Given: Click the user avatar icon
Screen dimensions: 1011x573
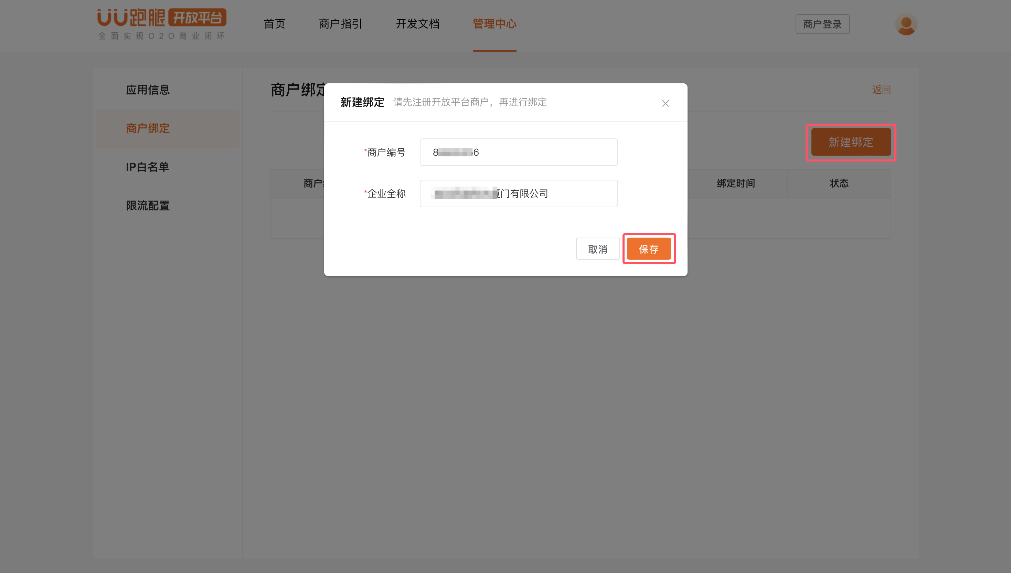Looking at the screenshot, I should (906, 24).
